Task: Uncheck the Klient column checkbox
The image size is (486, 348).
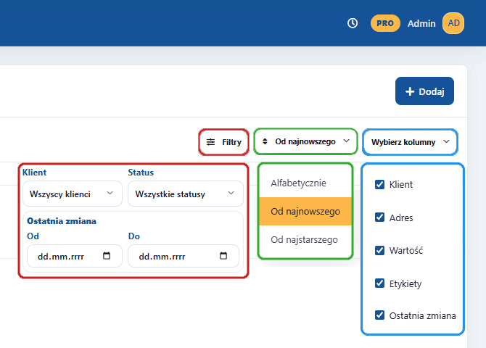Action: [379, 184]
